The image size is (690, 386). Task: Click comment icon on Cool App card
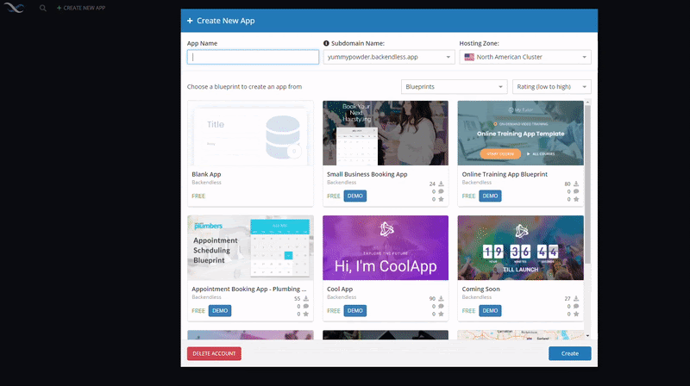441,306
